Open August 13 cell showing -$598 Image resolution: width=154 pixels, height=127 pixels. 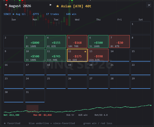(98, 55)
